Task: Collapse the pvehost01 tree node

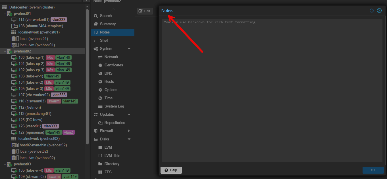Action: 5,13
